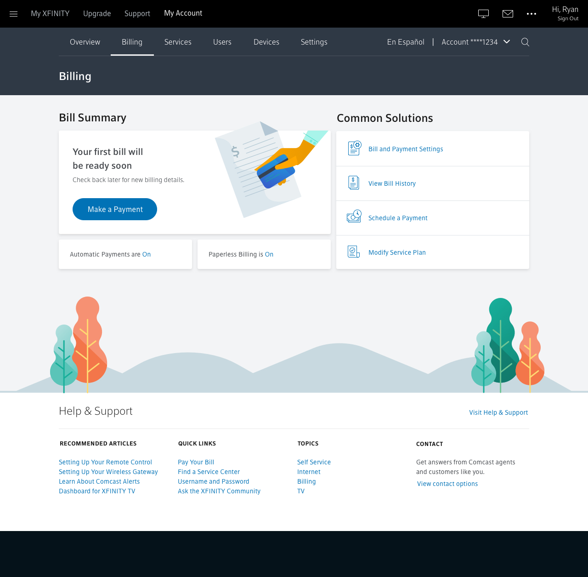Click the Pay Your Bill quick link
Screen dimensions: 588x577
[x=196, y=462]
